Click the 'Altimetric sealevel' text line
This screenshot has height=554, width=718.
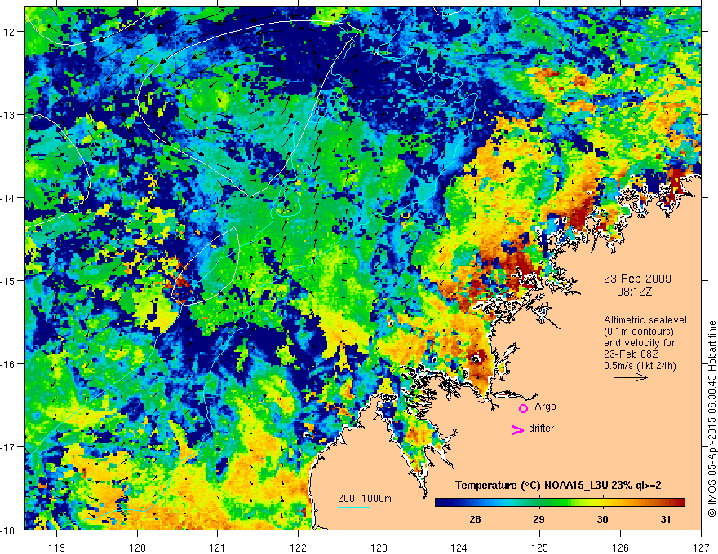645,320
